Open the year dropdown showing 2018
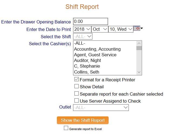 point(82,29)
